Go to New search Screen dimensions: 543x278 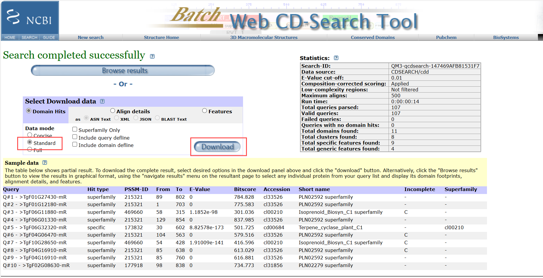[91, 38]
